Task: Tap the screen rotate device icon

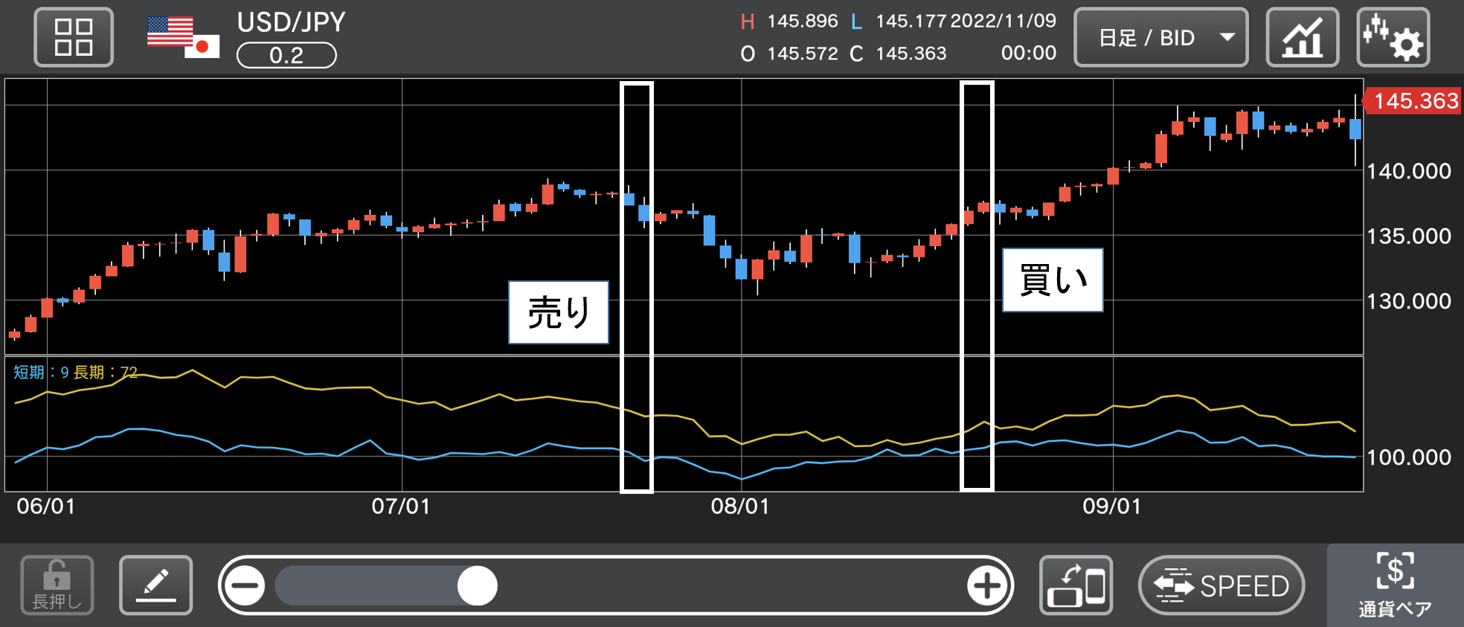Action: pyautogui.click(x=1076, y=585)
